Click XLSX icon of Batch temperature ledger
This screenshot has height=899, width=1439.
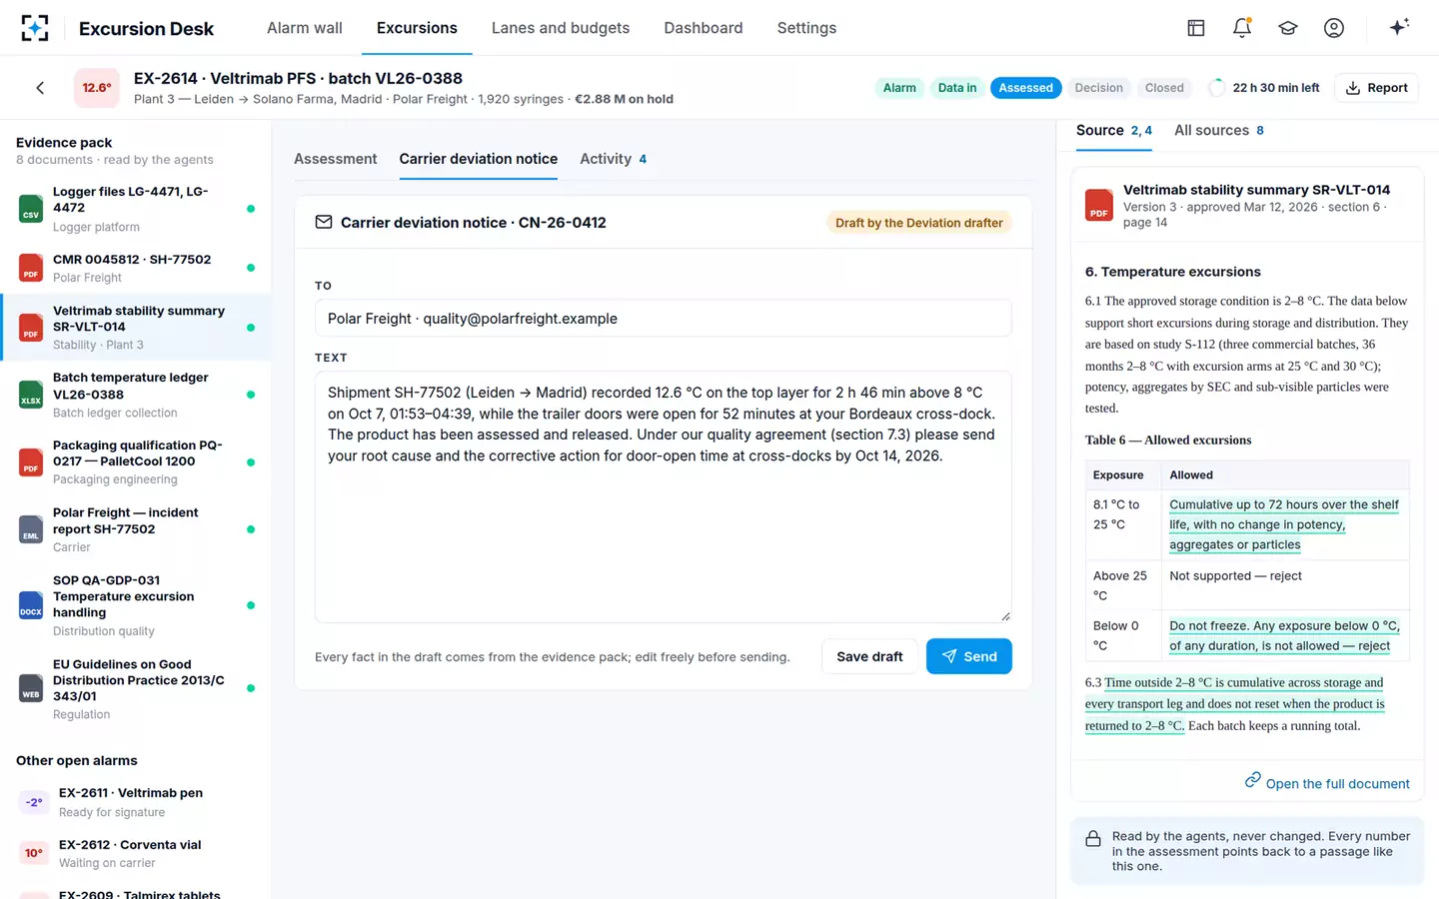tap(31, 395)
